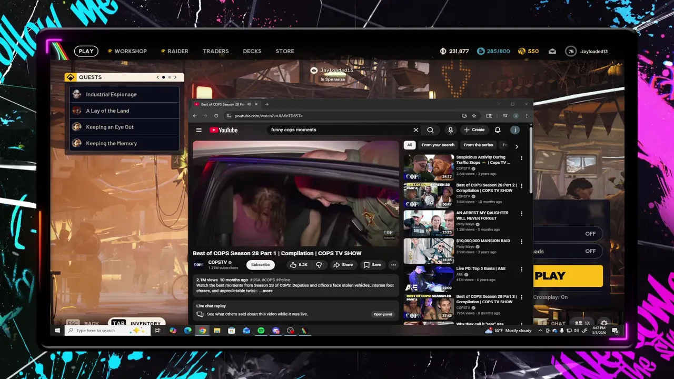Open the Keeping the Memory quest

click(124, 143)
